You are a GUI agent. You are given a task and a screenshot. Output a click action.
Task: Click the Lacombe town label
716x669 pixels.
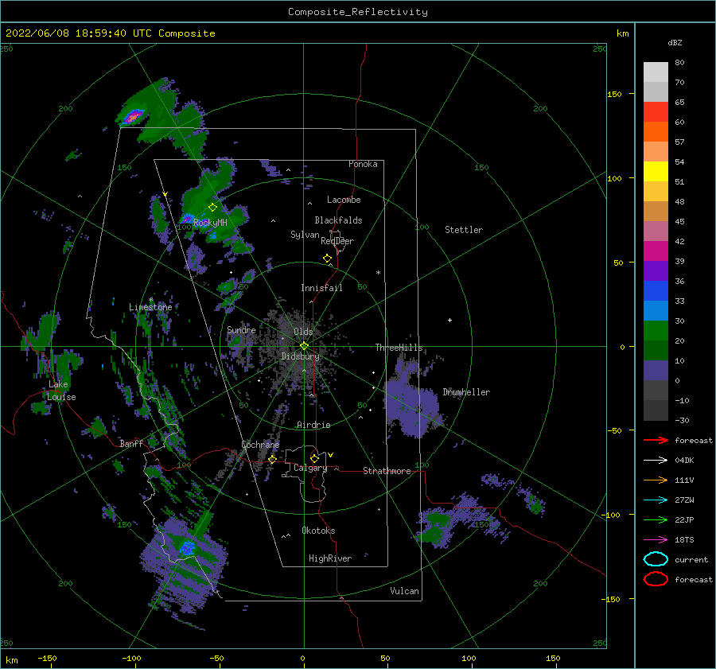tap(344, 200)
